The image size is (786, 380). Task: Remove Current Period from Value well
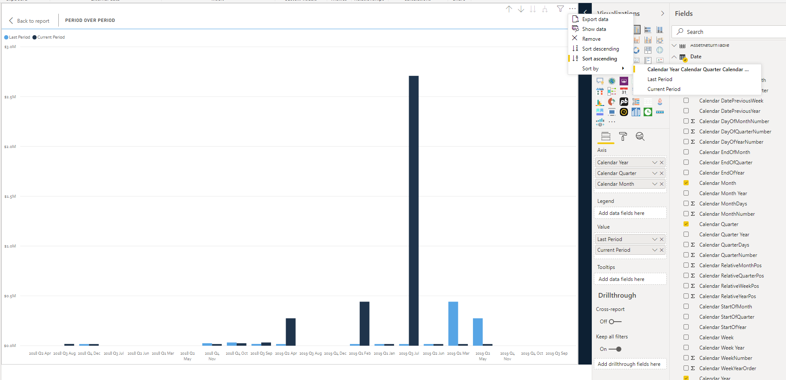pyautogui.click(x=662, y=250)
